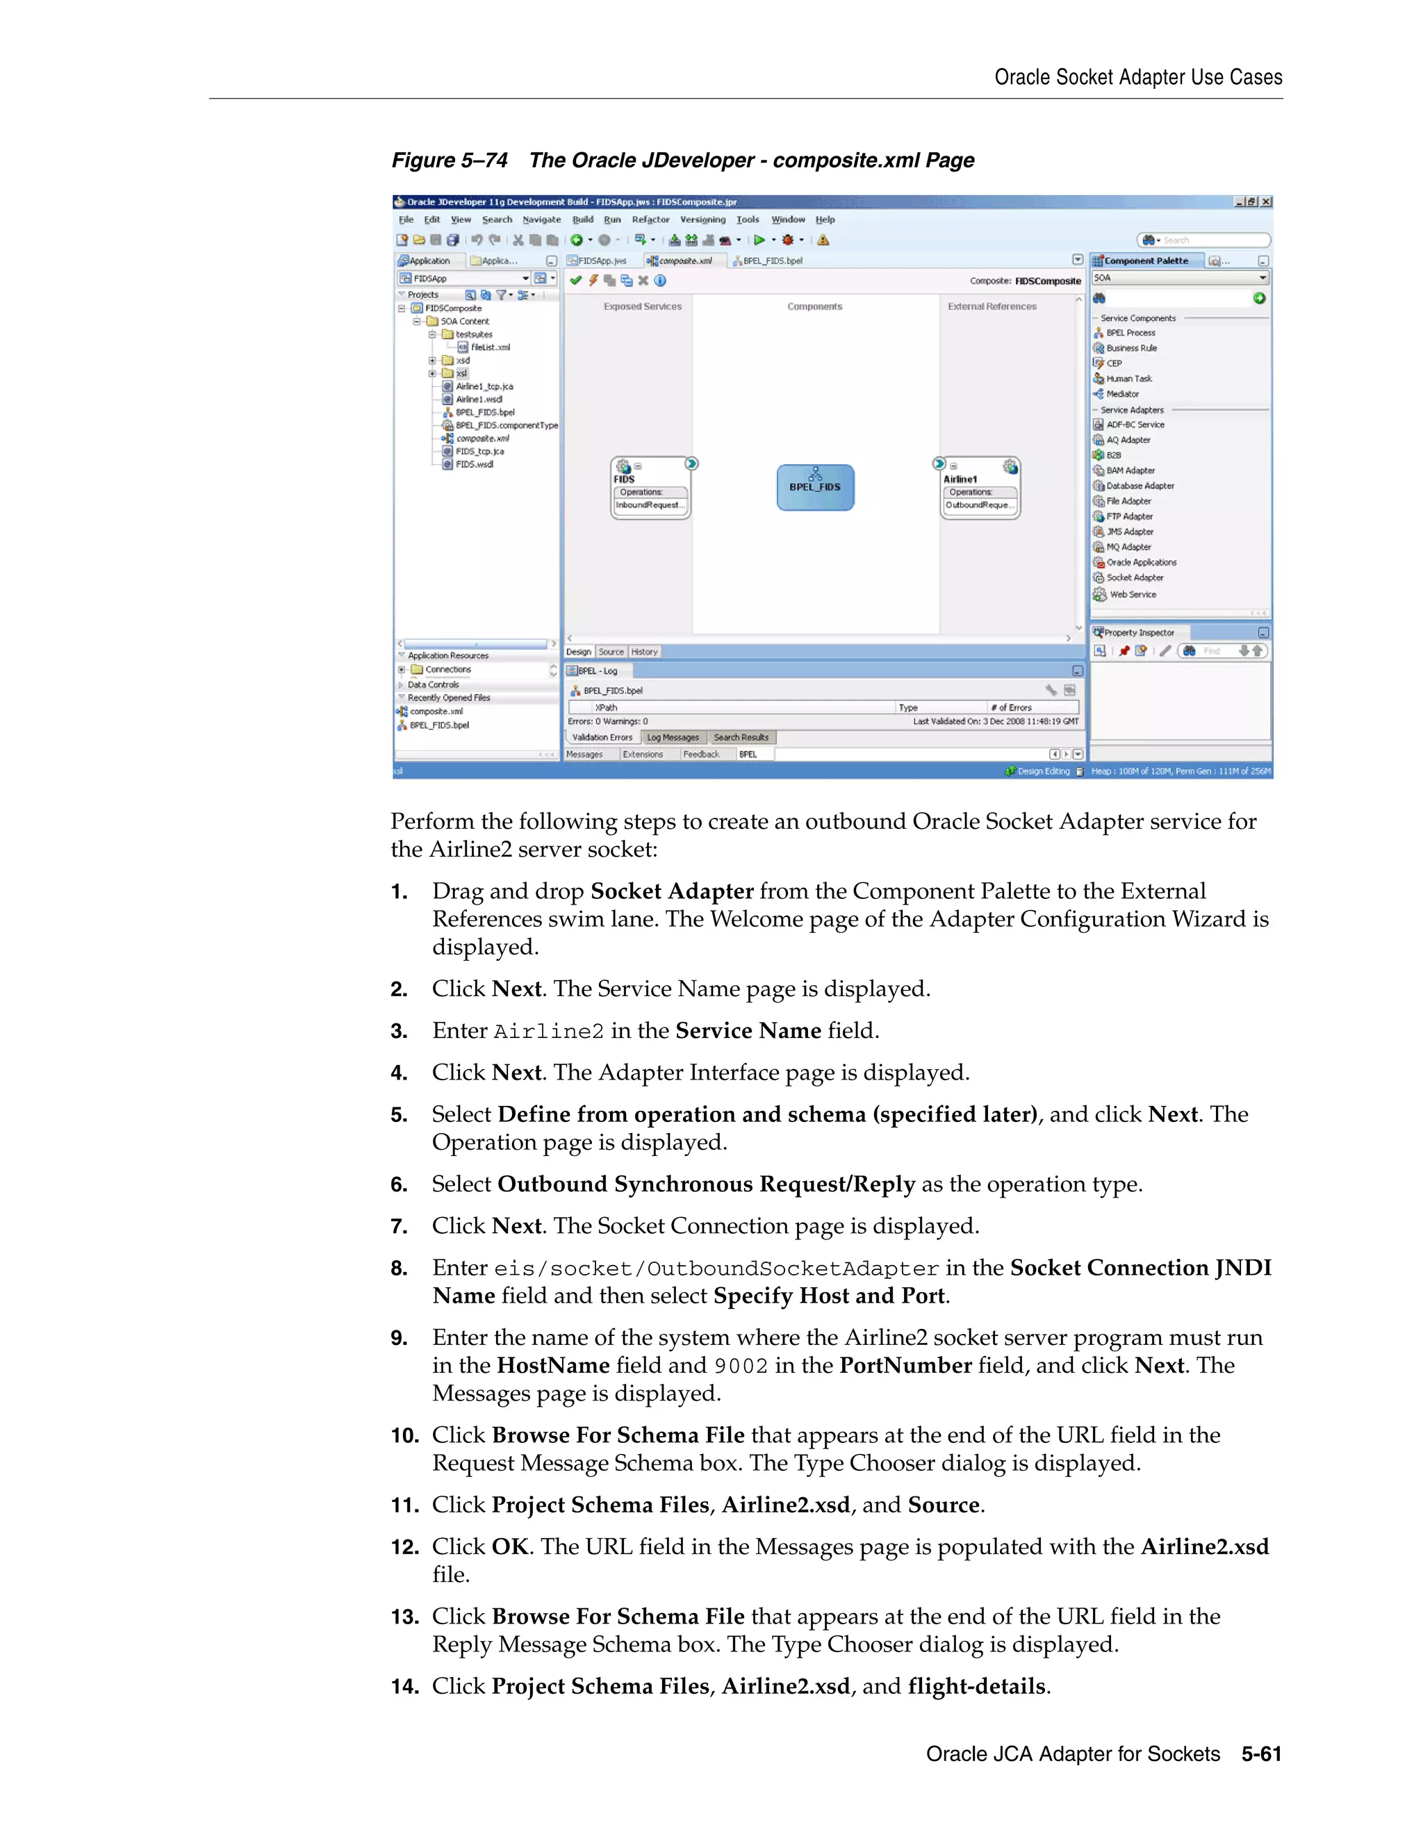
Task: Switch to the Search Results tab
Action: point(741,738)
